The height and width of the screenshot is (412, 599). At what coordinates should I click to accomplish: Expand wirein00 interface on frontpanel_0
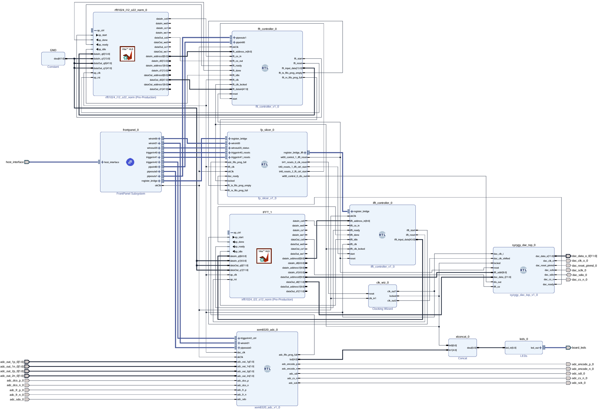[159, 139]
